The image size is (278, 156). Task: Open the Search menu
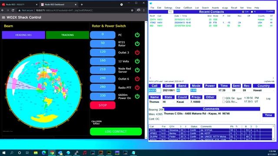(205, 8)
